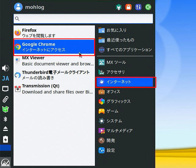Select the インターネット category
Viewport: 196px width, 168px height.
(125, 82)
